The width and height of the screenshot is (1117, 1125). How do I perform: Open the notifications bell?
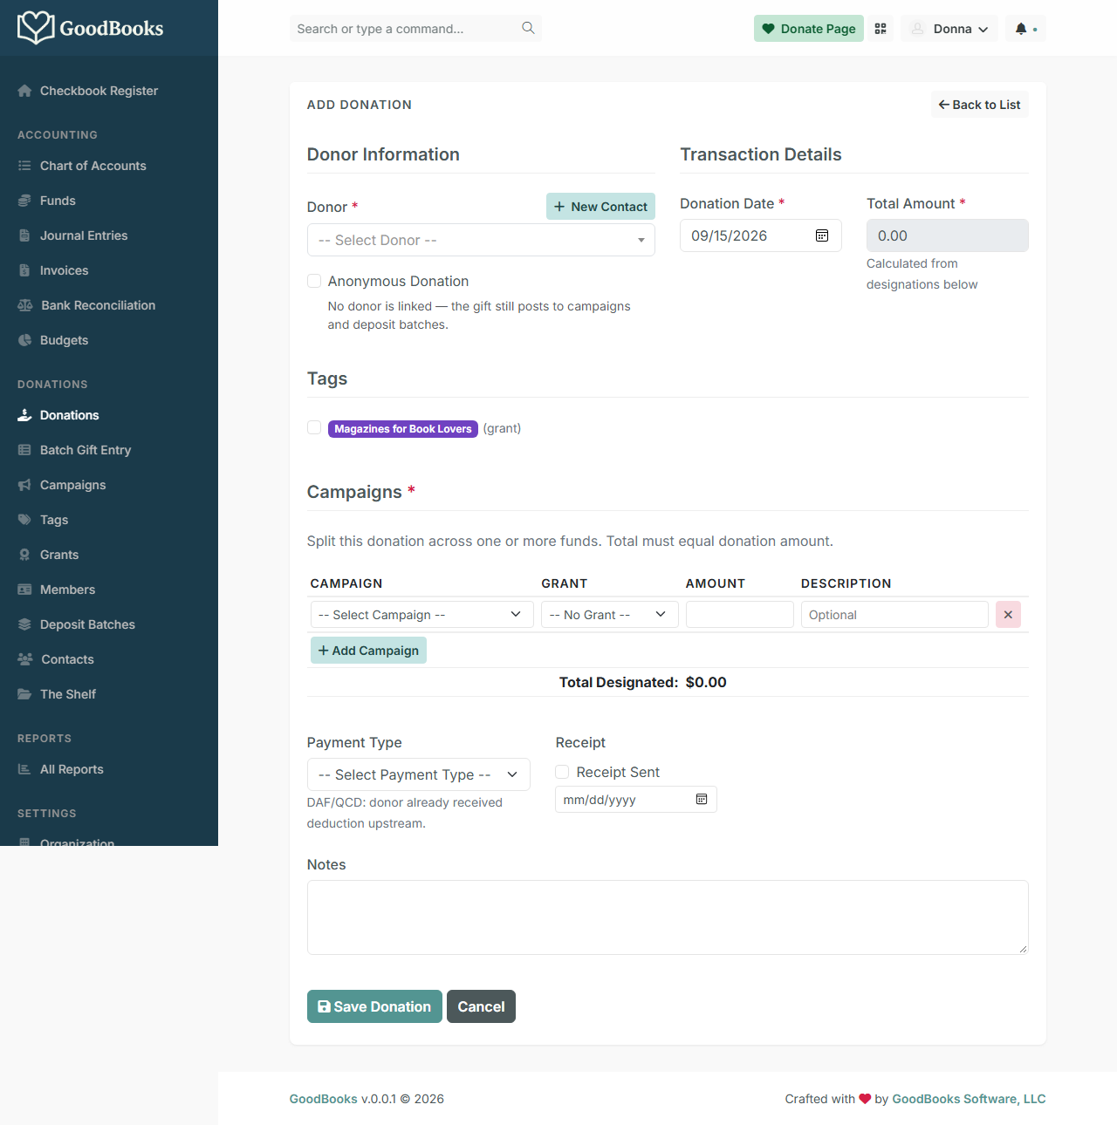point(1021,29)
